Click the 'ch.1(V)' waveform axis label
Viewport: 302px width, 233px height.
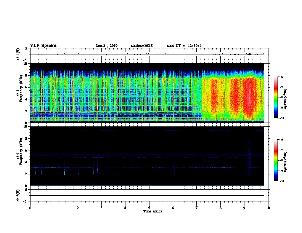(x=18, y=54)
